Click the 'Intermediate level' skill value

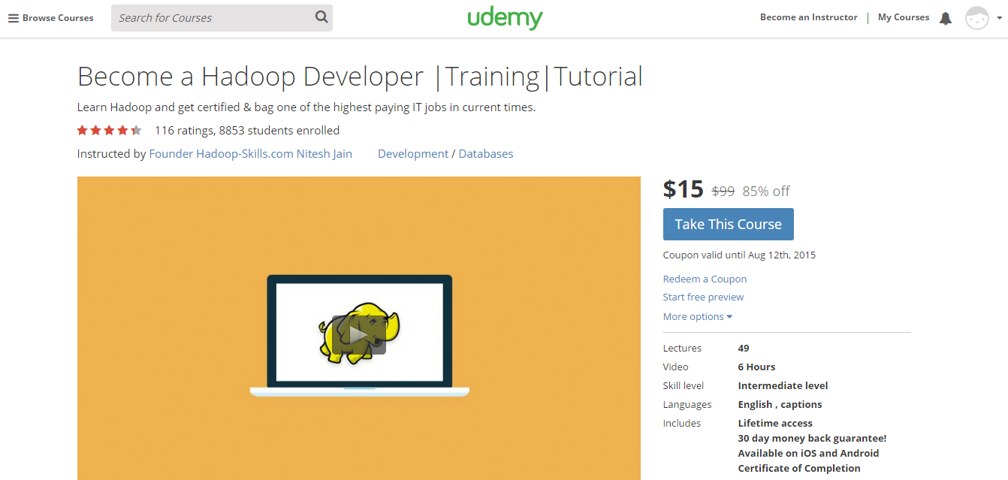click(783, 385)
